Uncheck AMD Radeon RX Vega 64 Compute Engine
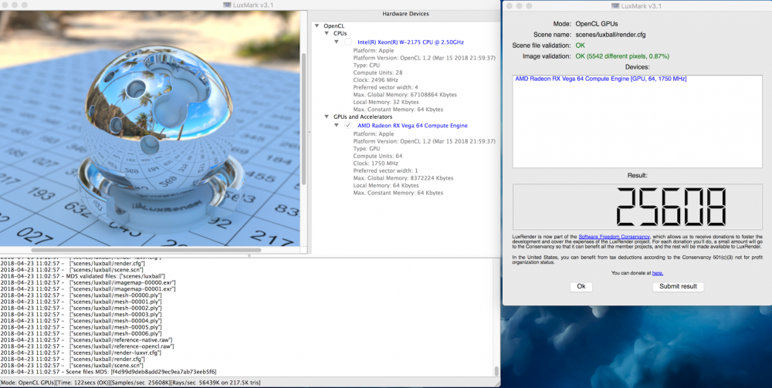The width and height of the screenshot is (772, 388). click(x=348, y=126)
